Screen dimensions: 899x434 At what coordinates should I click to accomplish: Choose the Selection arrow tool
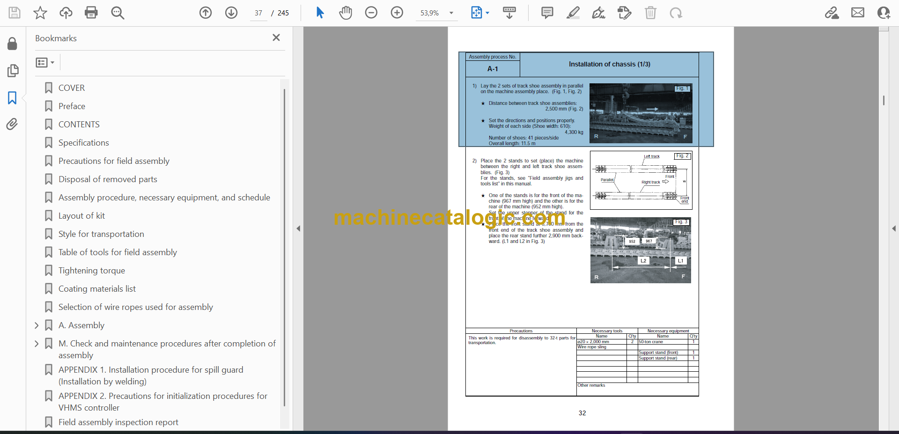[x=320, y=13]
